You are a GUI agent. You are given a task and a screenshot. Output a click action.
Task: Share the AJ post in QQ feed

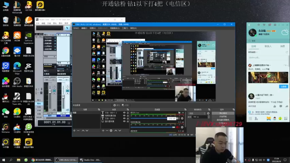(286, 106)
